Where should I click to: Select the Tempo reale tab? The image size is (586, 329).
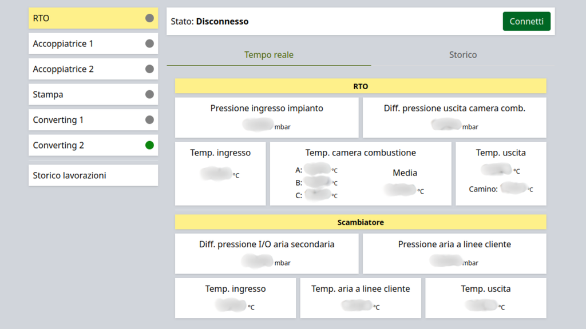tap(268, 55)
